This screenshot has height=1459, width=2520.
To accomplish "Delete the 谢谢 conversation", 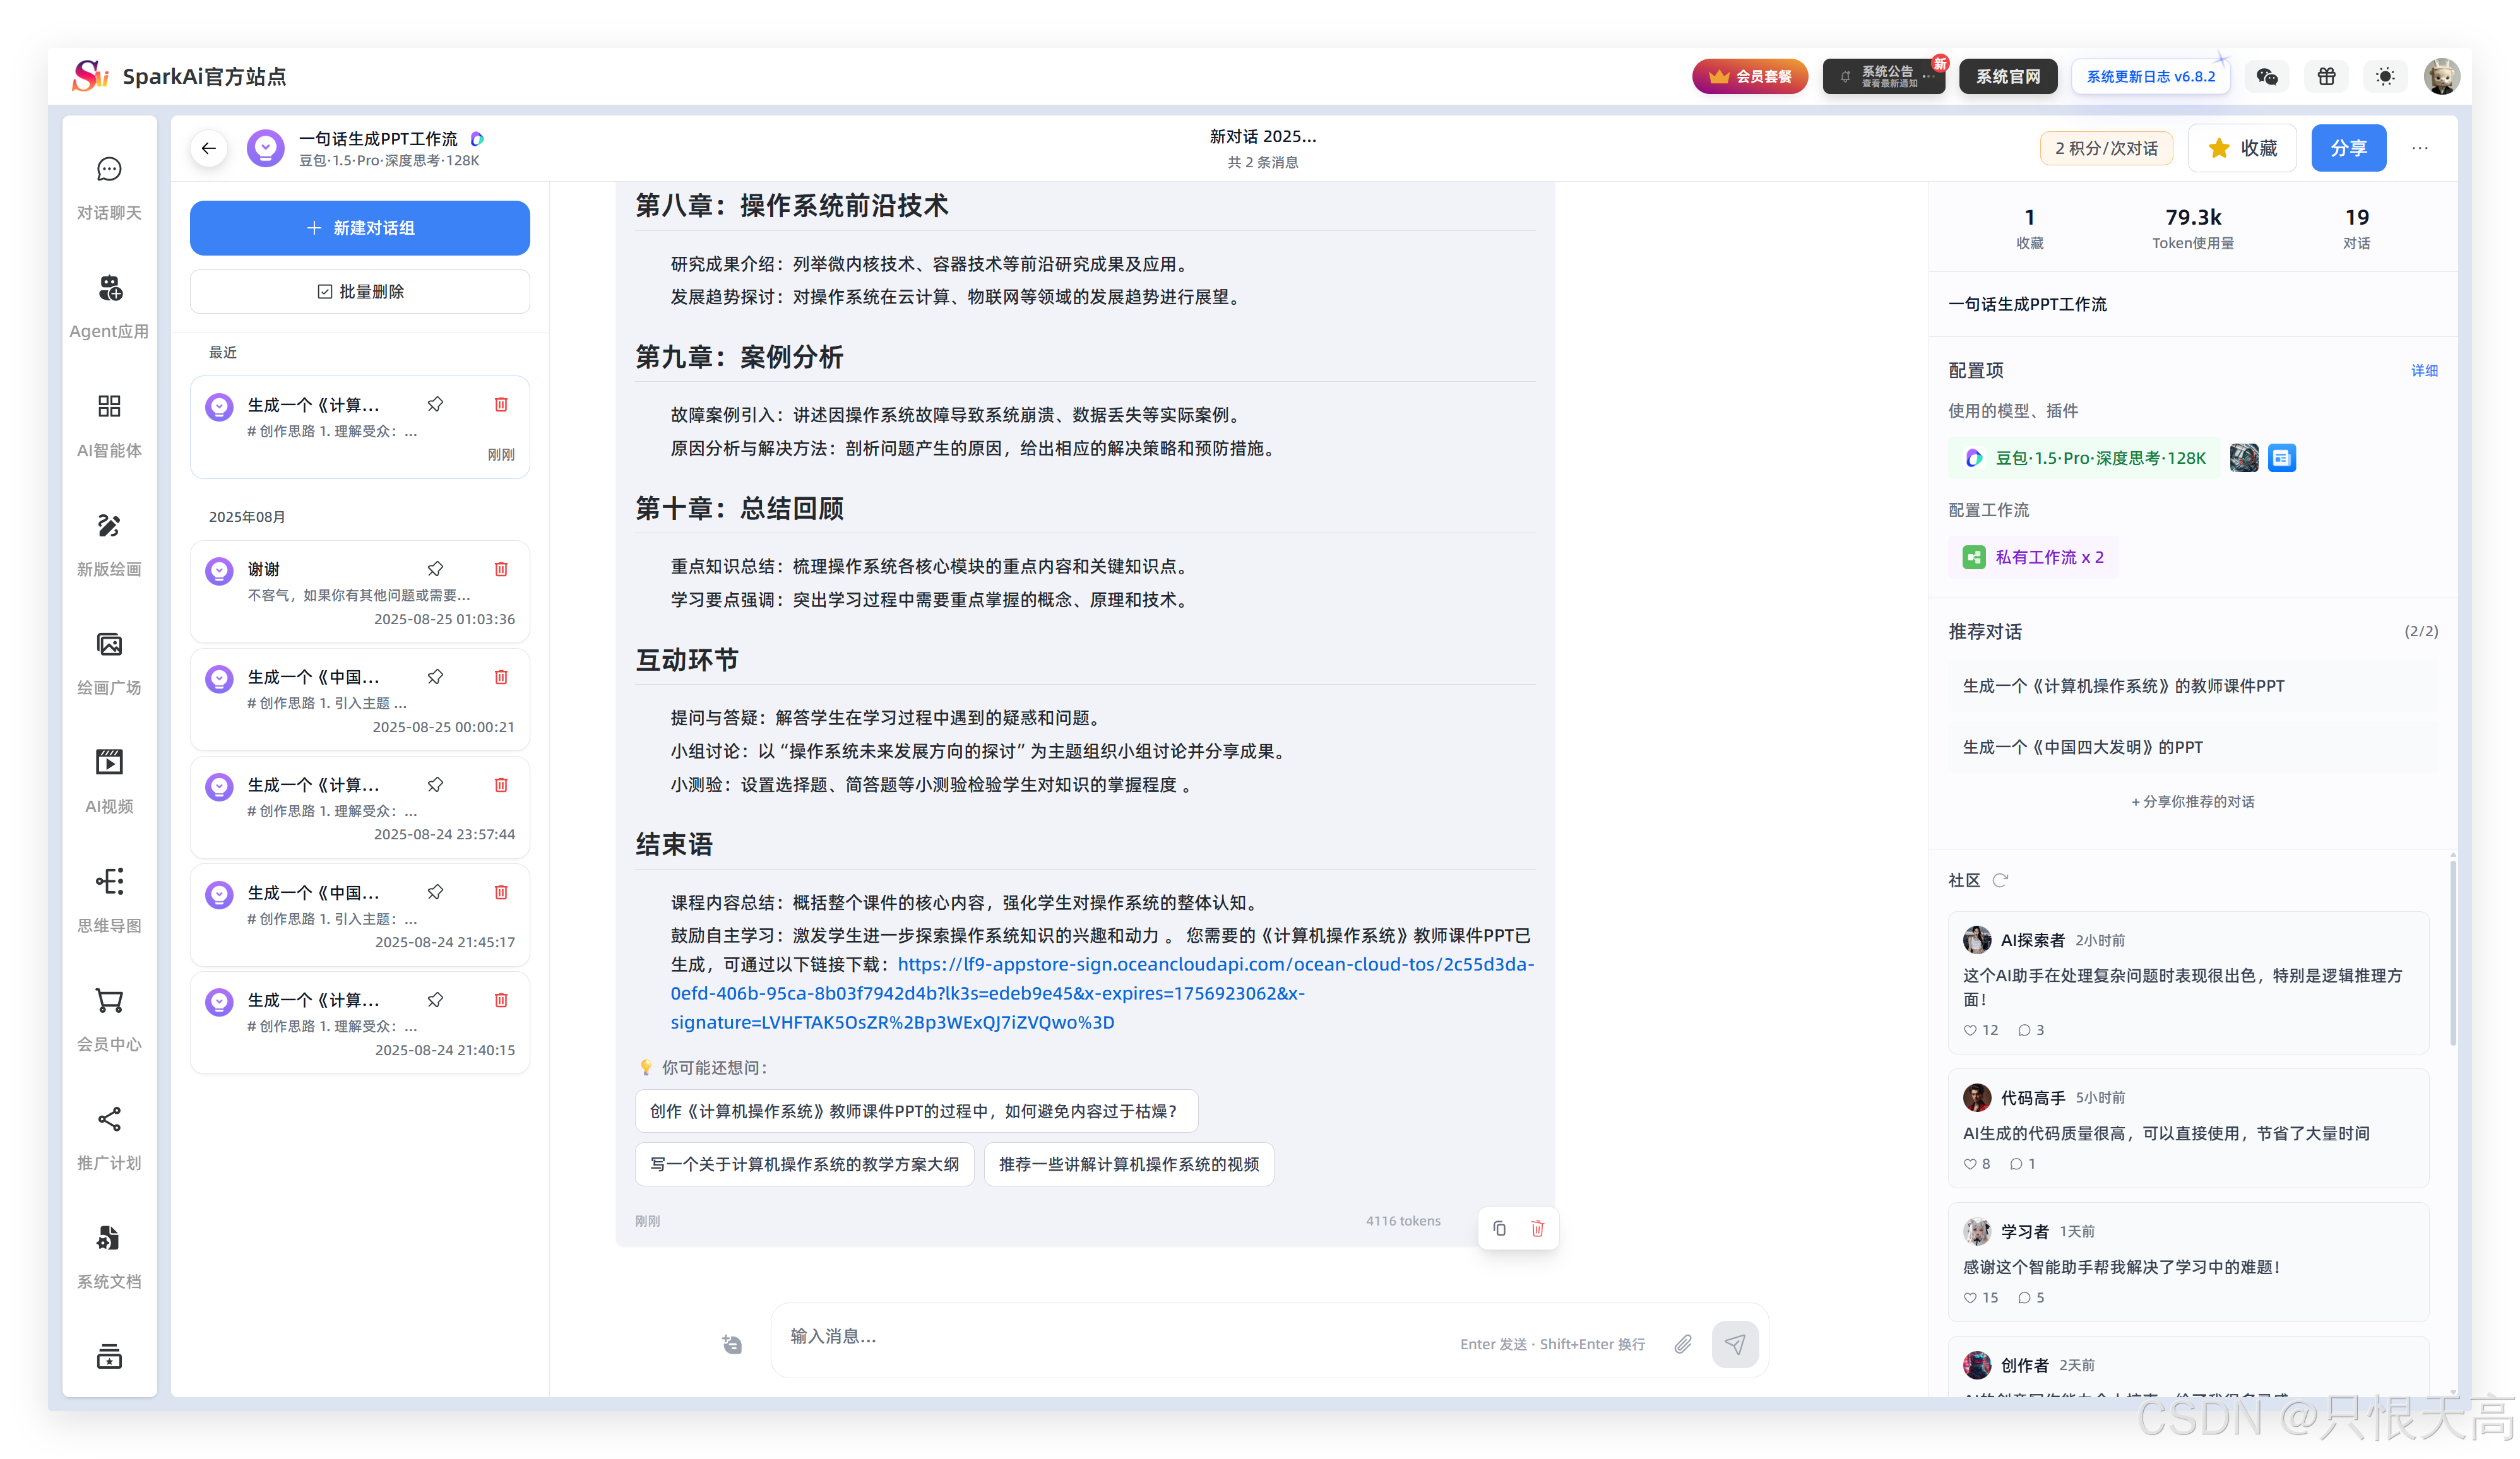I will [501, 569].
